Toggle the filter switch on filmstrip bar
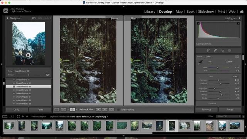 pyautogui.click(x=244, y=117)
